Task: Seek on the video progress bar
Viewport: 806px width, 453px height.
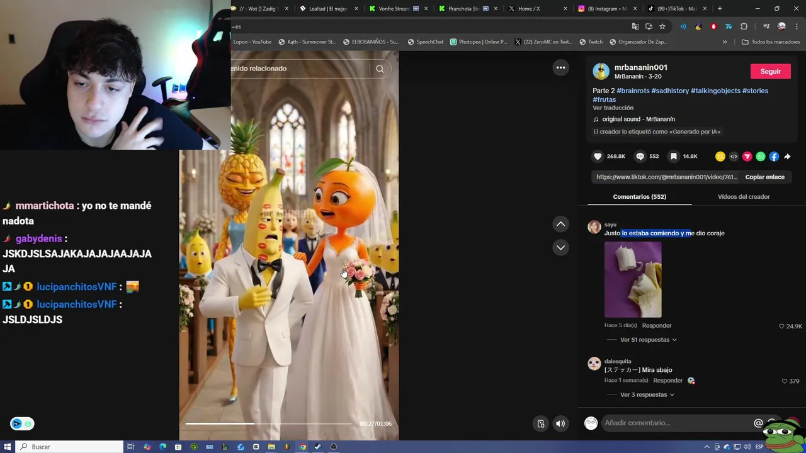Action: (268, 424)
